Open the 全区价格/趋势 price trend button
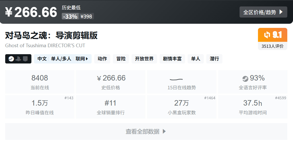This screenshot has height=144, width=293. 263,12
